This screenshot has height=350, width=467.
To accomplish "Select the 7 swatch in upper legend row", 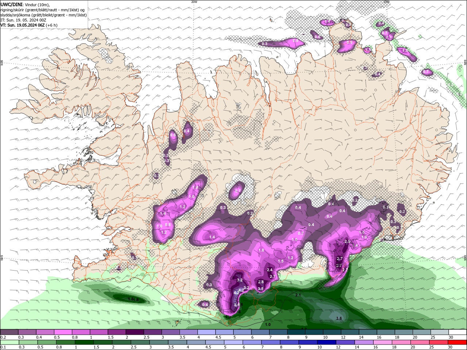I will coord(278,332).
